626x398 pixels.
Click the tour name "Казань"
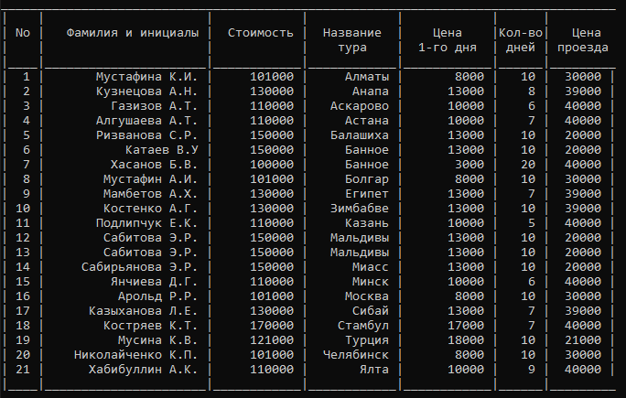367,223
